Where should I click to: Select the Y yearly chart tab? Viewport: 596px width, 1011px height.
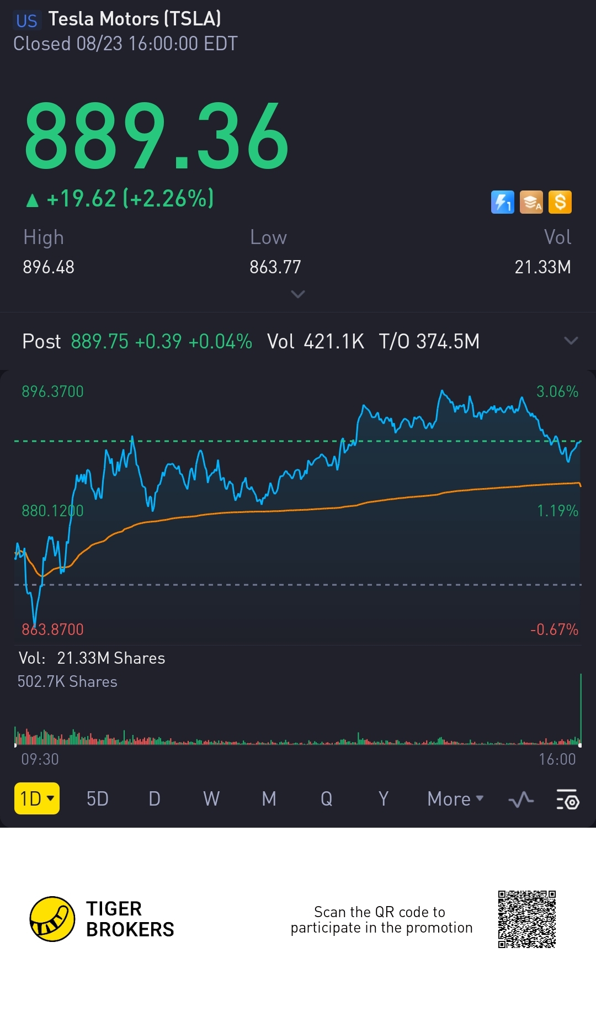(x=384, y=799)
